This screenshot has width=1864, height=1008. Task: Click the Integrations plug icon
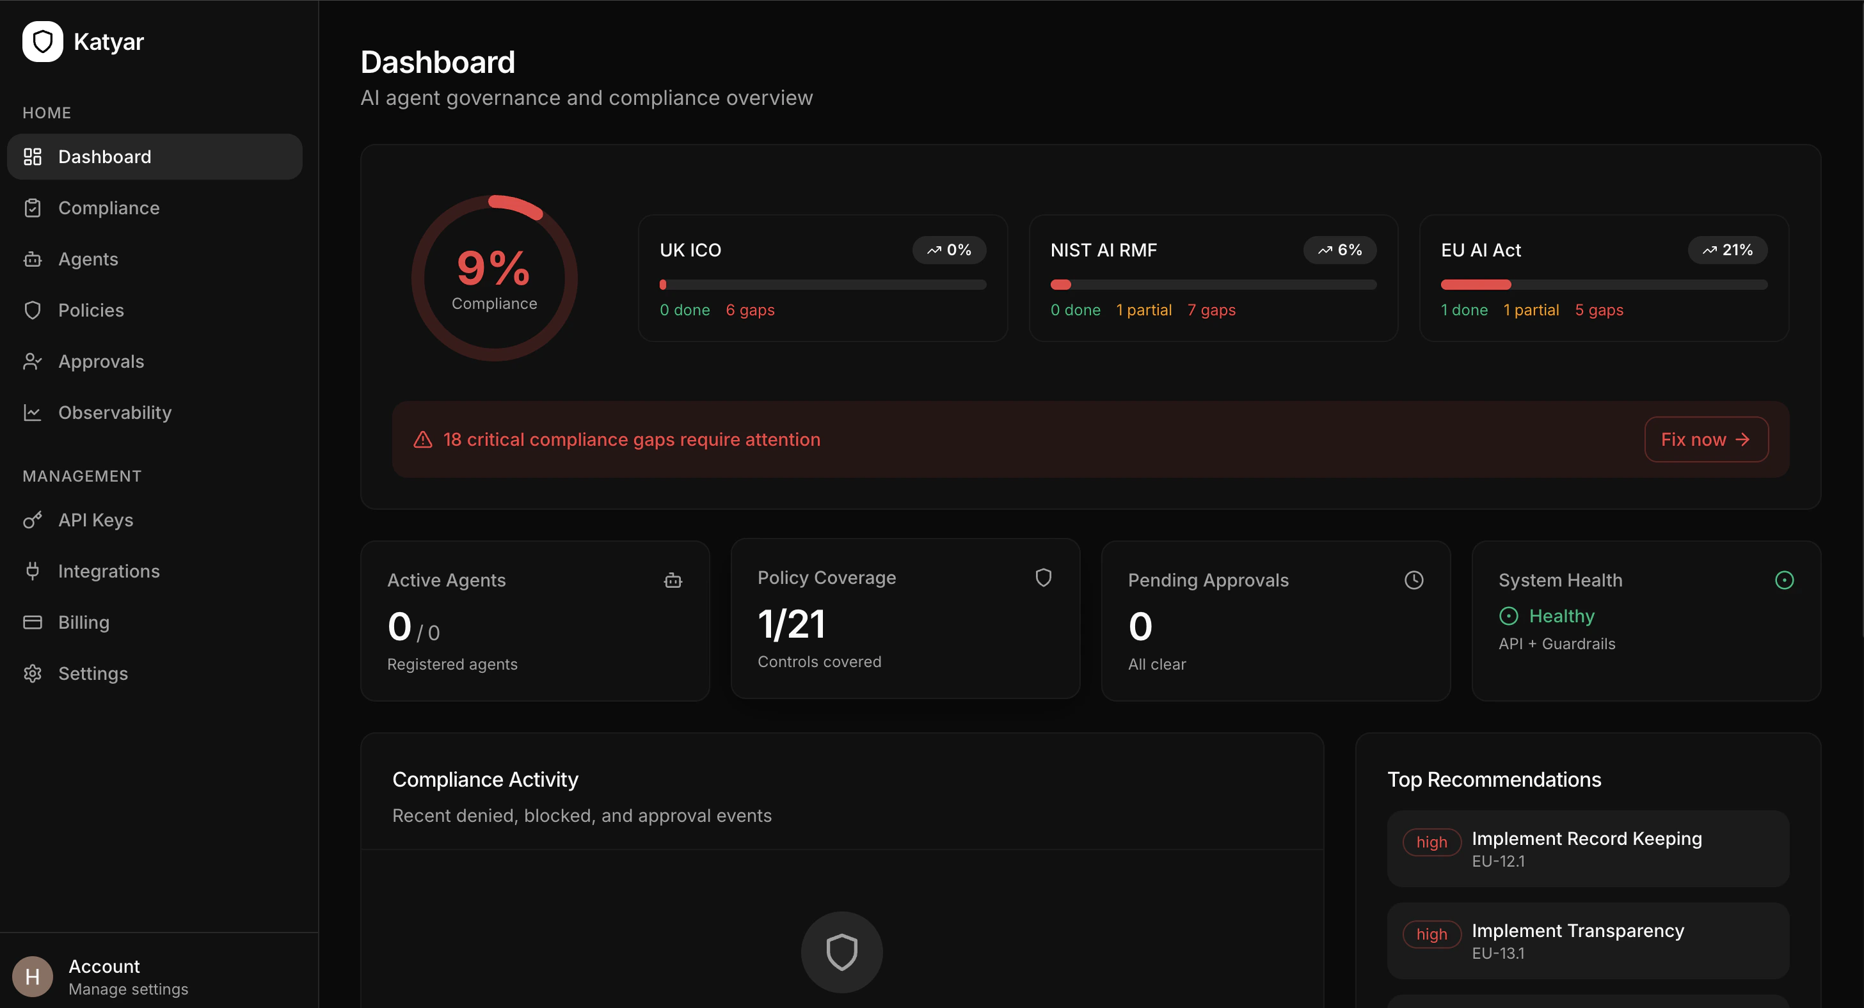(33, 571)
